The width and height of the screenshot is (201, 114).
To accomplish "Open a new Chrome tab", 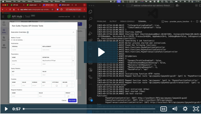I will coord(76,5).
